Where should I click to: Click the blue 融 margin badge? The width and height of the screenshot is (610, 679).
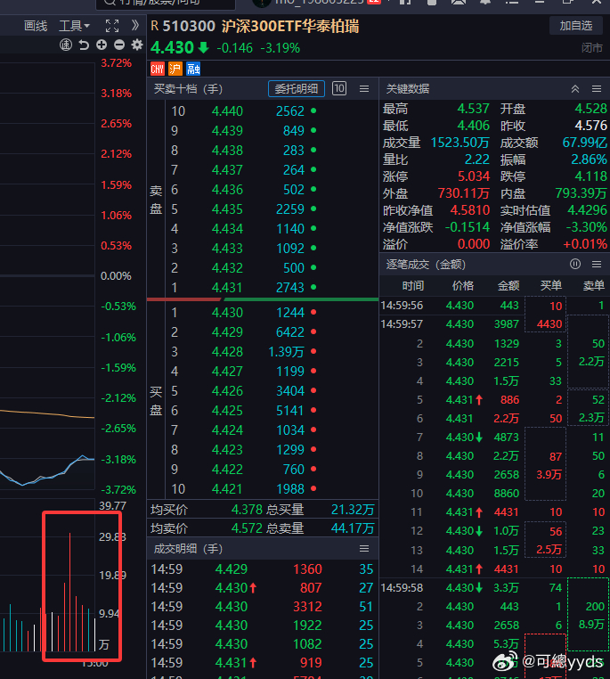point(193,69)
